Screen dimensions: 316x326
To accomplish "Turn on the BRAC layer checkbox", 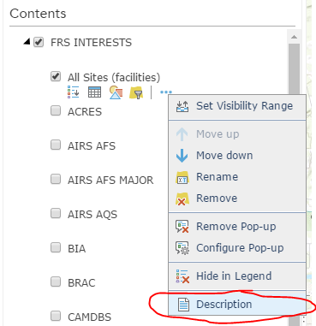I will [x=56, y=282].
